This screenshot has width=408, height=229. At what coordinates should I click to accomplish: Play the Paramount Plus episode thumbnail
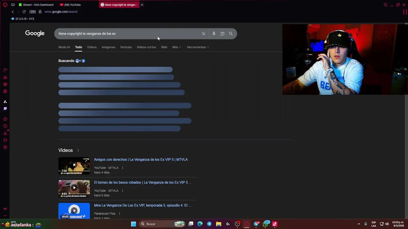74,211
